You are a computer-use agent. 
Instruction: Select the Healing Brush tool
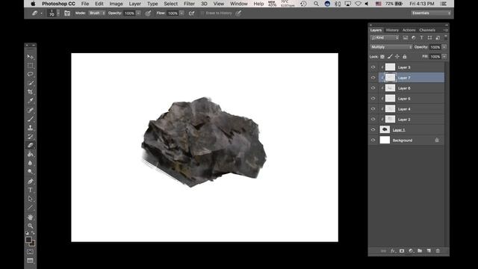[30, 110]
